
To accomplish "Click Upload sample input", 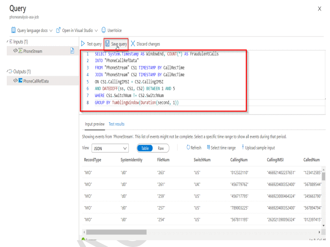I will 260,148.
